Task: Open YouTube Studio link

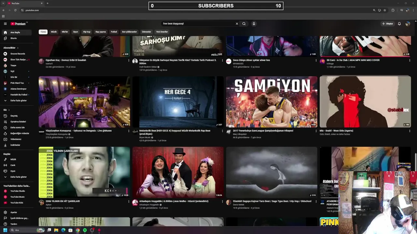Action: tap(17, 191)
